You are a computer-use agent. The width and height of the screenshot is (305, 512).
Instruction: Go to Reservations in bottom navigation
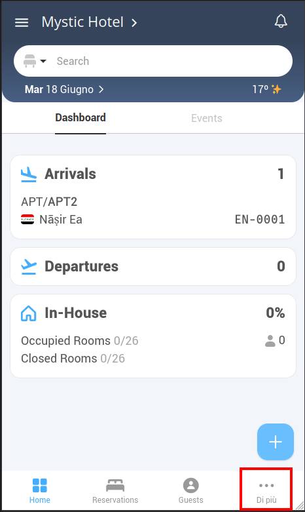[115, 490]
